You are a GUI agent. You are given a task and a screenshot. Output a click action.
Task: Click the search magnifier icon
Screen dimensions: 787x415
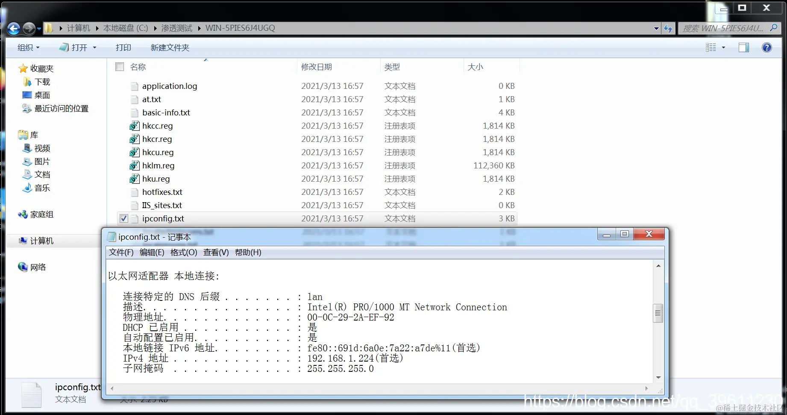pos(773,28)
